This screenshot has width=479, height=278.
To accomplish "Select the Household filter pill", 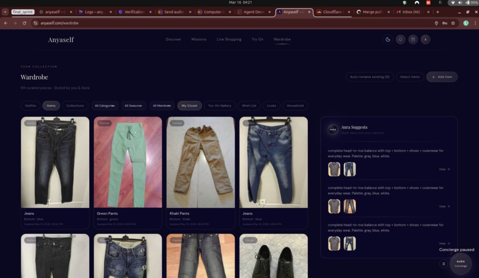I will 295,106.
